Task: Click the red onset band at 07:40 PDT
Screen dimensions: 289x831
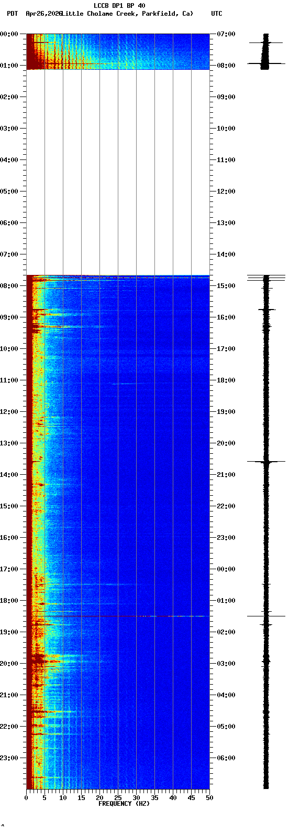Action: [118, 275]
